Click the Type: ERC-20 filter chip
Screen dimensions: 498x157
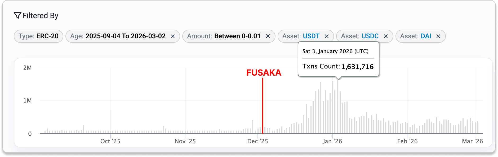pyautogui.click(x=38, y=36)
